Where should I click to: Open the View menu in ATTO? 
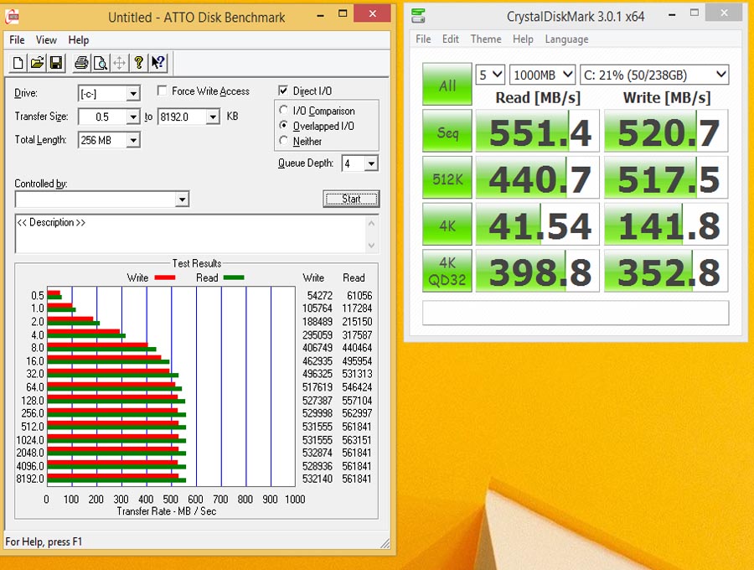pos(46,40)
